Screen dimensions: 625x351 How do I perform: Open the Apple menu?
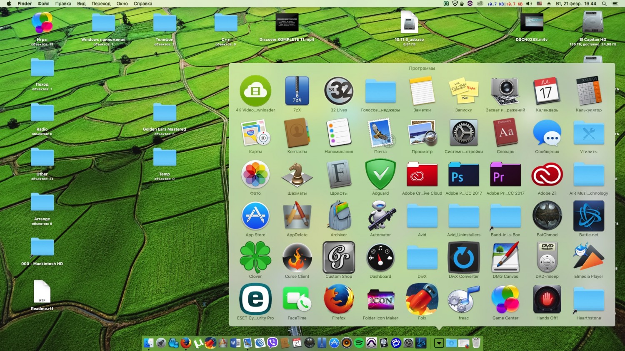[9, 4]
